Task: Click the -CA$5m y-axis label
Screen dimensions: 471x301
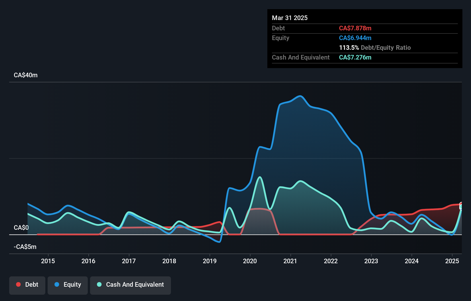Action: [25, 247]
